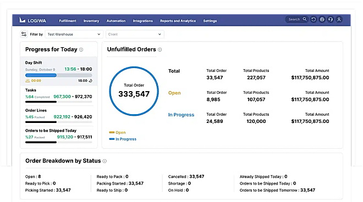Click Orders to be Shipped Tomorrow status

(277, 190)
